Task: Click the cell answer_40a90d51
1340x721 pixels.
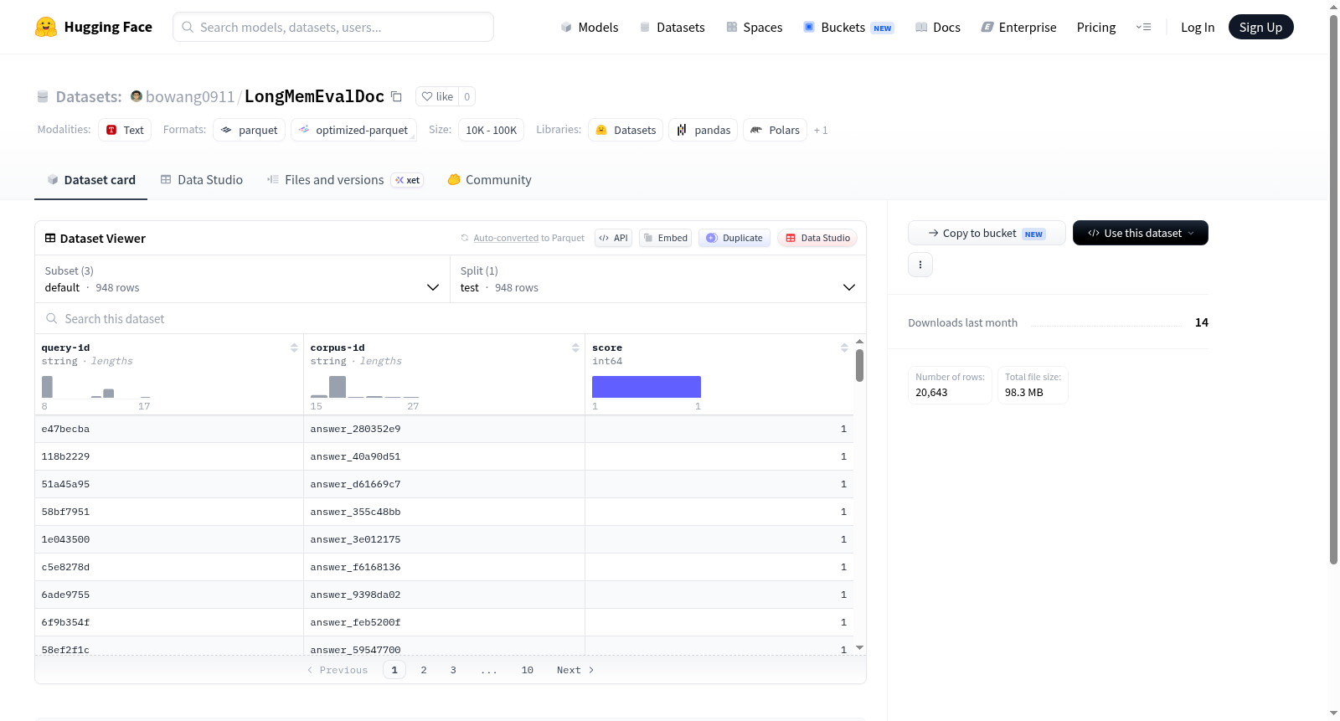Action: coord(444,456)
